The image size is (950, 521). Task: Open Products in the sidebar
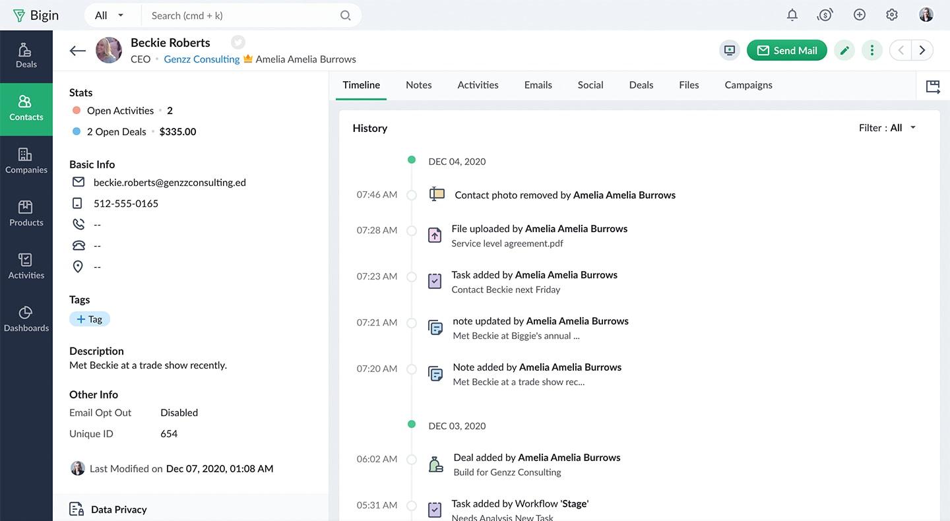pos(26,214)
